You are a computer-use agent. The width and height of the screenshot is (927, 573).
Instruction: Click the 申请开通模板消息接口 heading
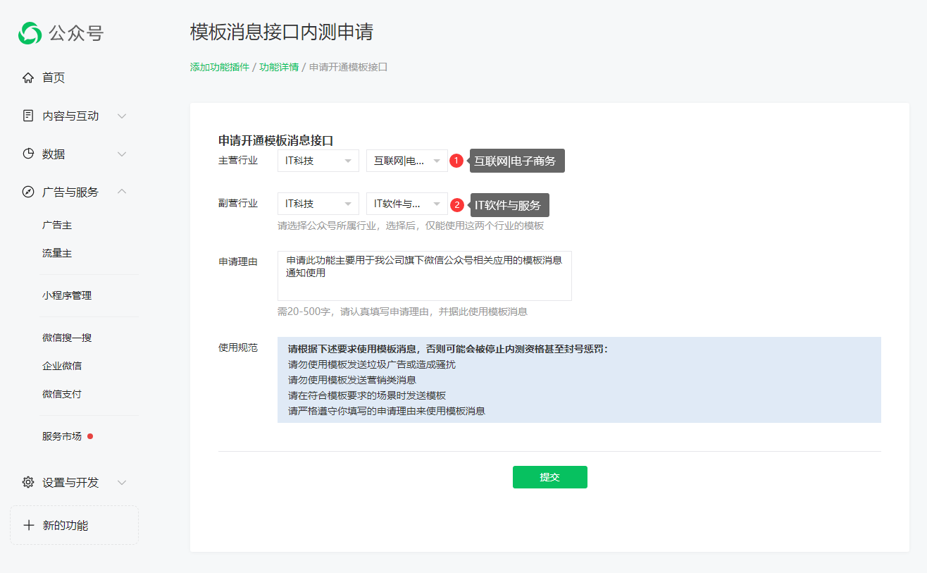pyautogui.click(x=276, y=140)
